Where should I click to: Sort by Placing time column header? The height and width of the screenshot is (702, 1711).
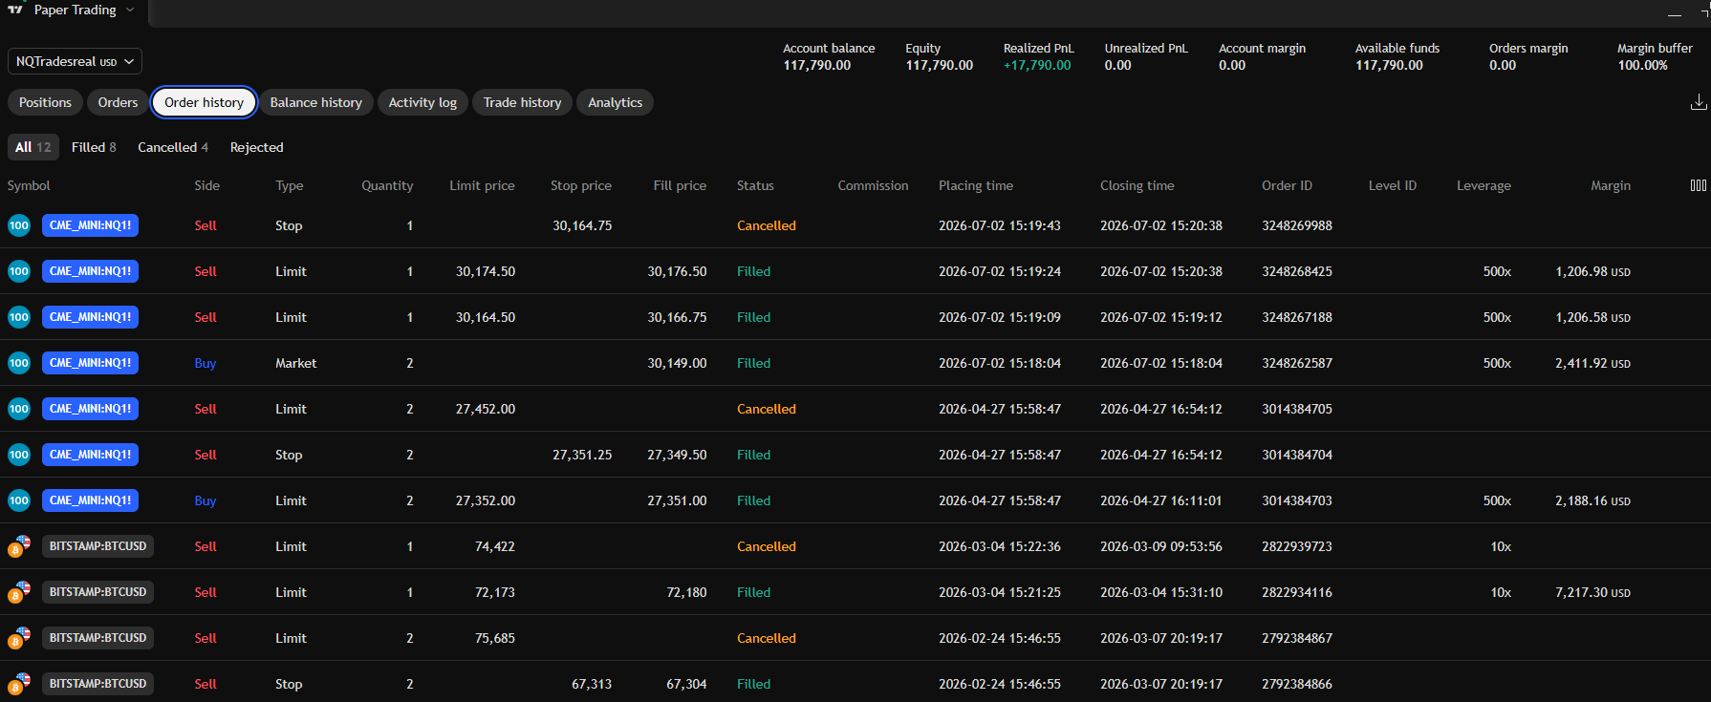(976, 185)
